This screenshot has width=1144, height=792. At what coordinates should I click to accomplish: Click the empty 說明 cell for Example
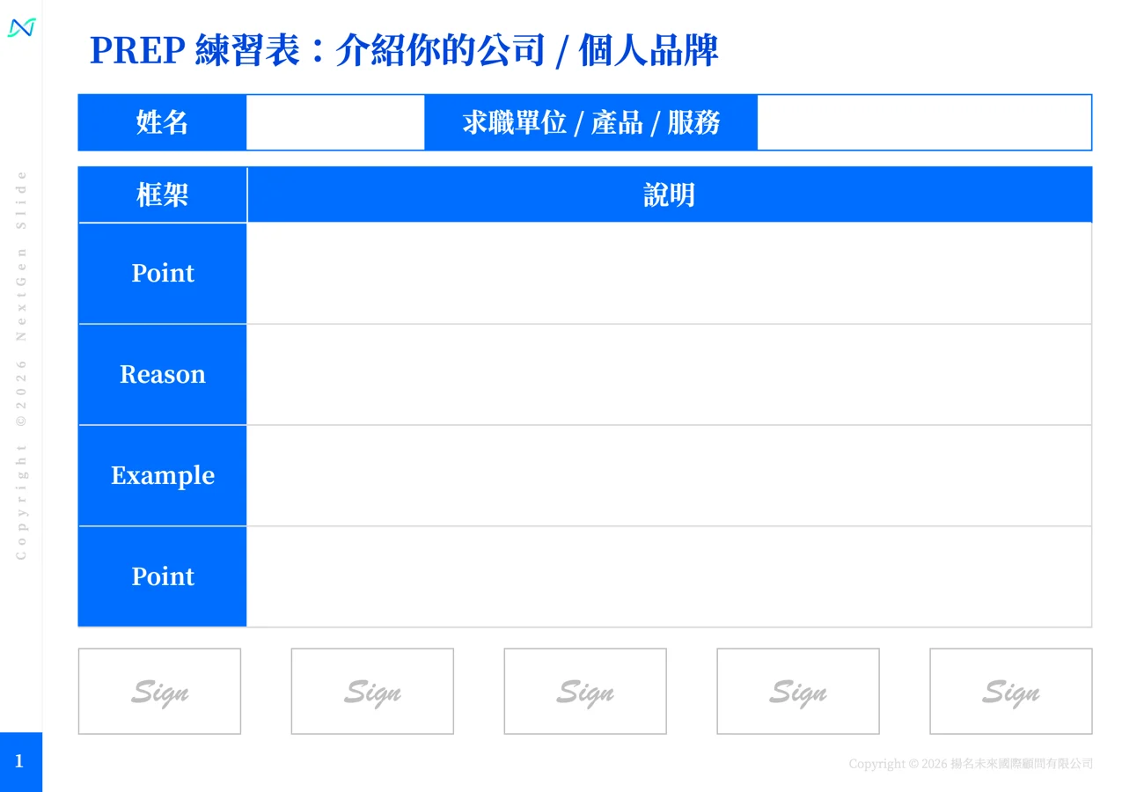point(670,475)
